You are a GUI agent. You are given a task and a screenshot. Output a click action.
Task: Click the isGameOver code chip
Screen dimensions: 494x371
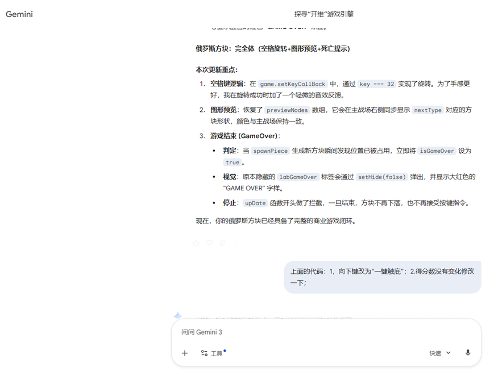pos(437,151)
